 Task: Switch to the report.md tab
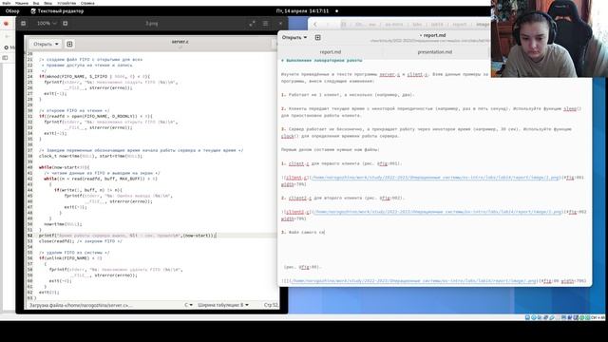click(331, 52)
